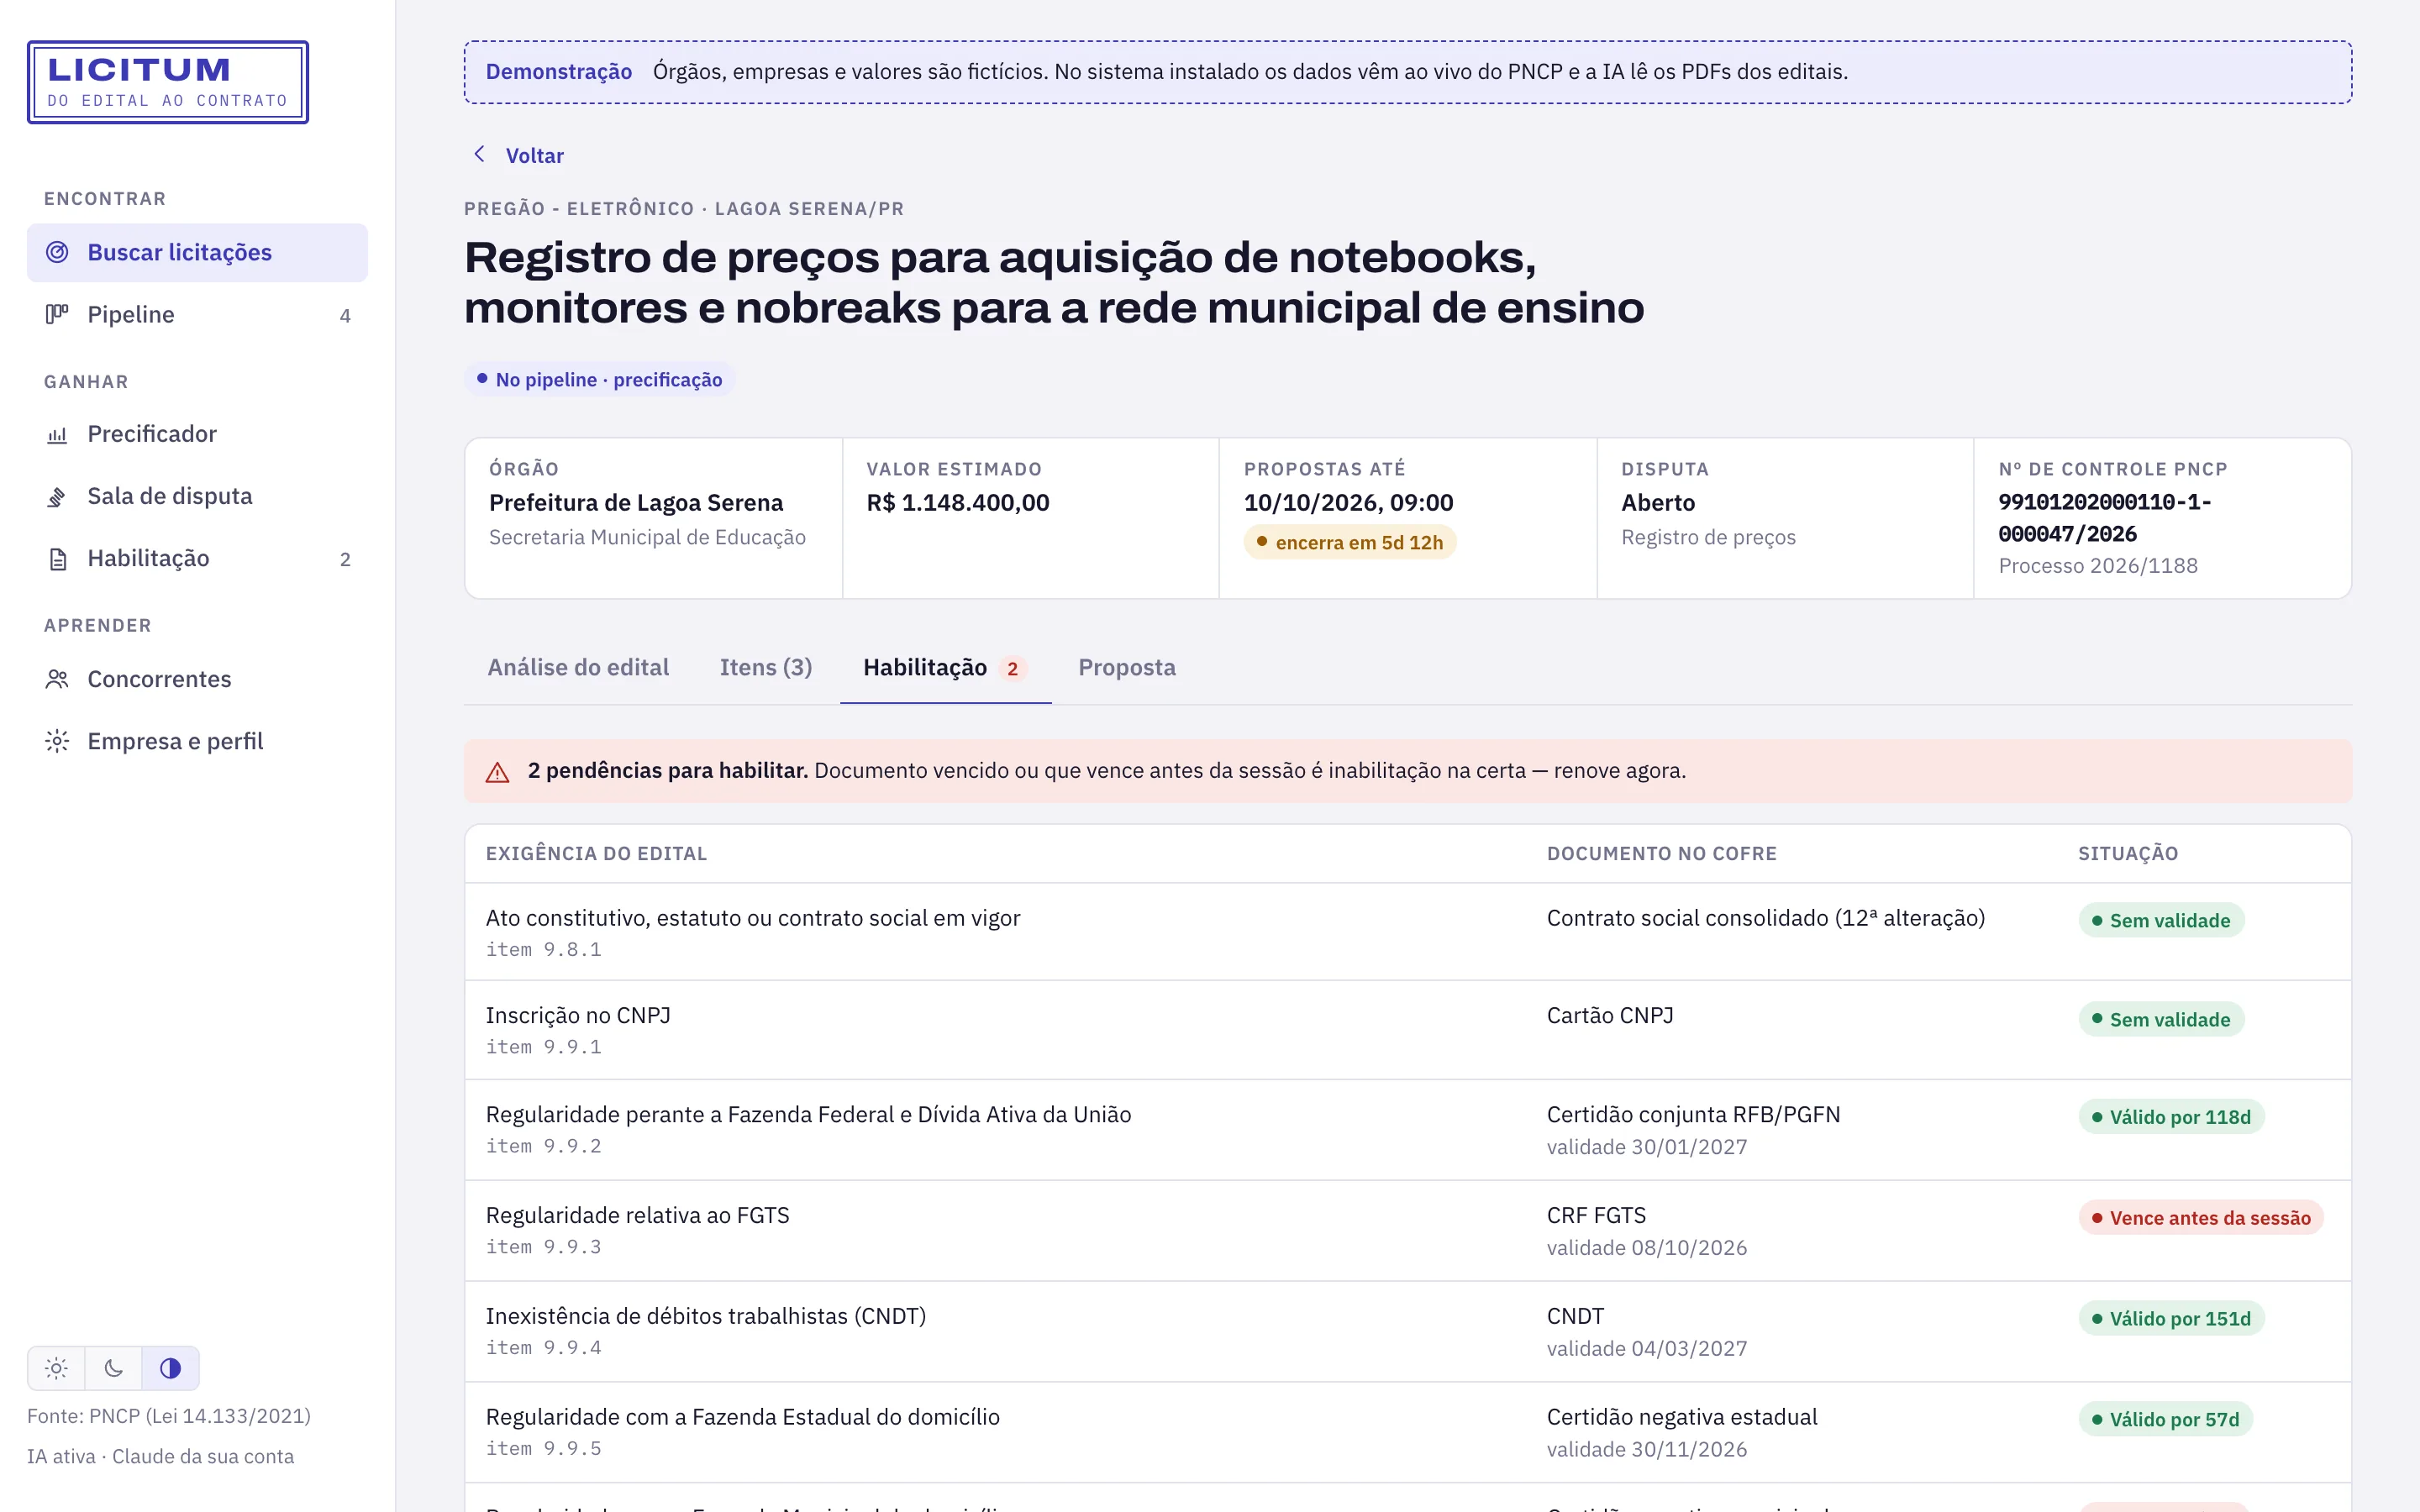The width and height of the screenshot is (2420, 1512).
Task: Open Concorrentes in the sidebar
Action: pos(197,679)
